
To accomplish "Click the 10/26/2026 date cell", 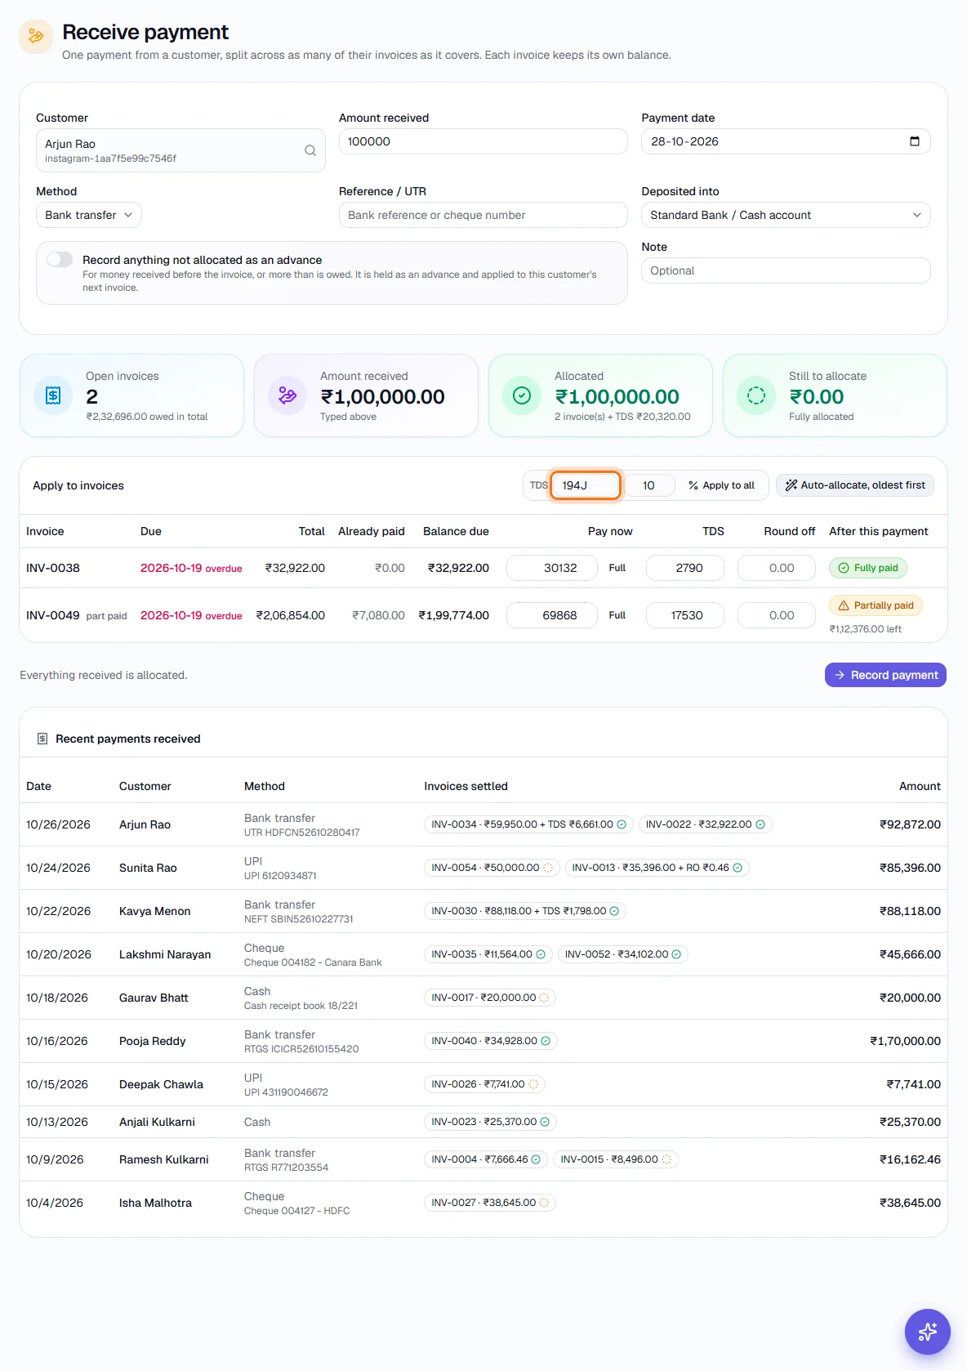I will (x=58, y=824).
